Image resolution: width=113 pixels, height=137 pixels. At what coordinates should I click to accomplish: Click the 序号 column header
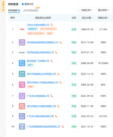(13, 18)
